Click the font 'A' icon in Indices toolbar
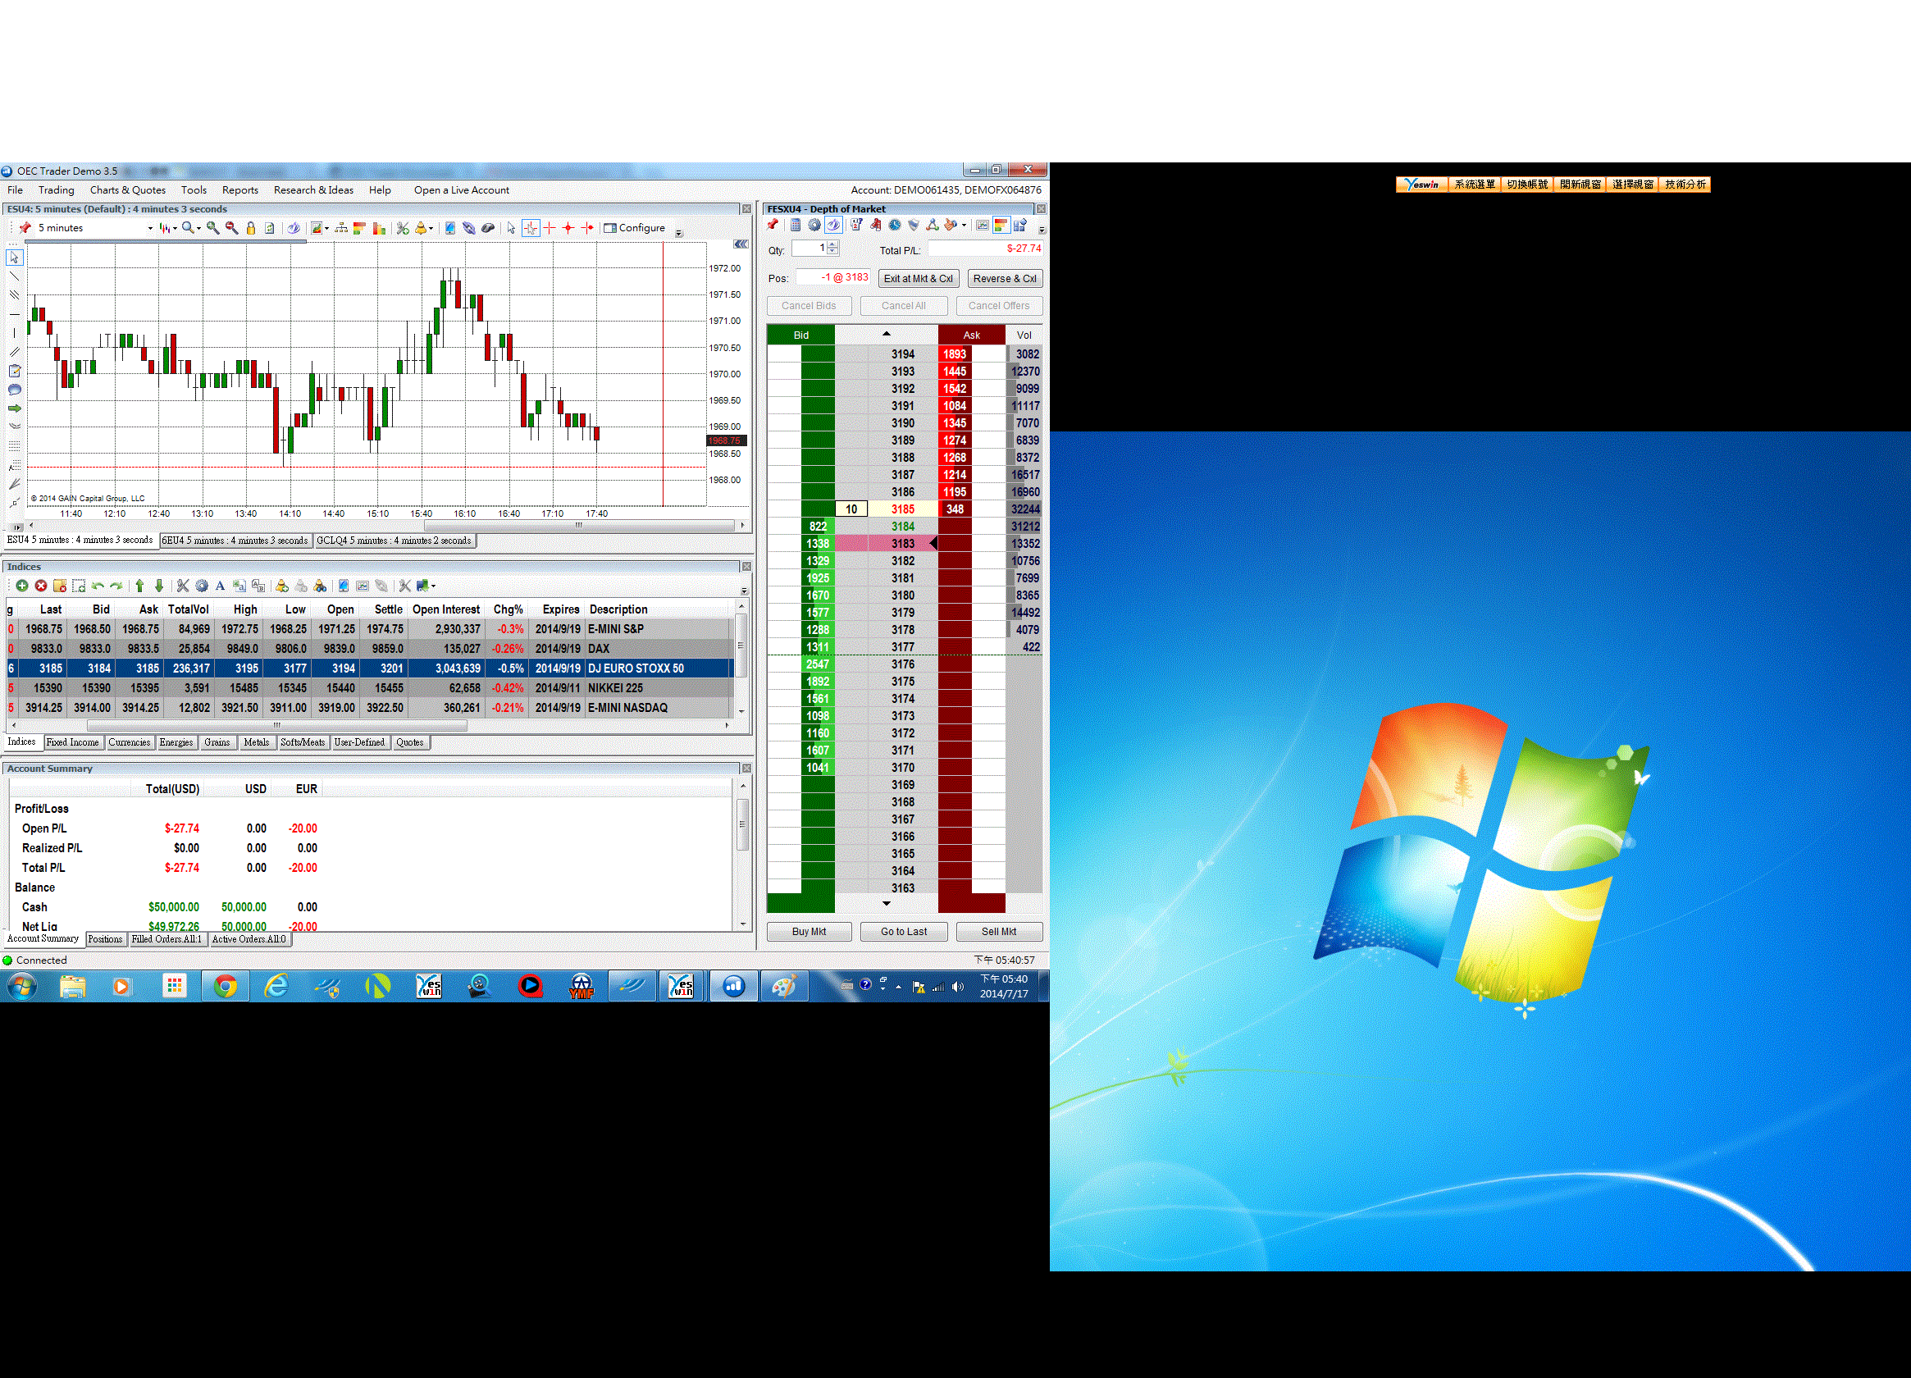This screenshot has width=1911, height=1378. click(220, 586)
